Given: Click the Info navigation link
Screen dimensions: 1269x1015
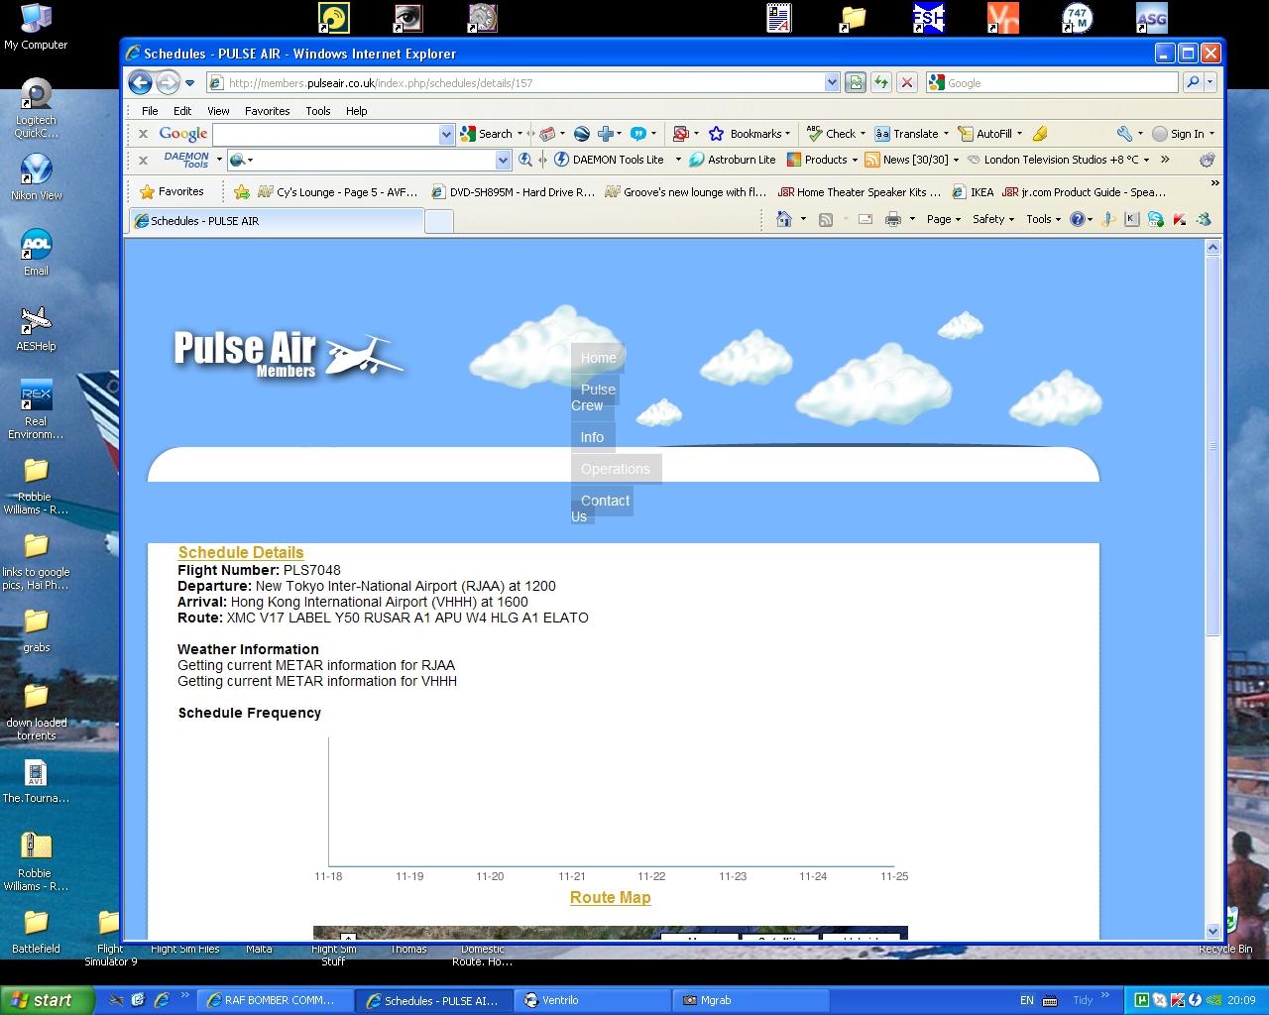Looking at the screenshot, I should tap(592, 437).
